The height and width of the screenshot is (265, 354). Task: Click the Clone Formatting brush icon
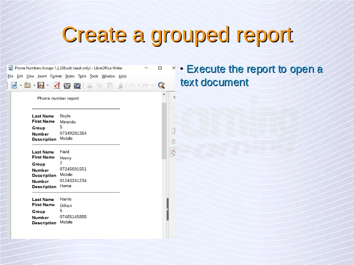tap(120, 86)
